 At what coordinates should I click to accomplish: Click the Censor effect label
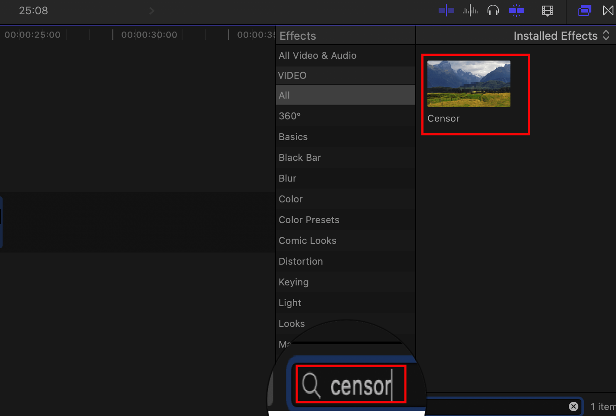click(443, 118)
